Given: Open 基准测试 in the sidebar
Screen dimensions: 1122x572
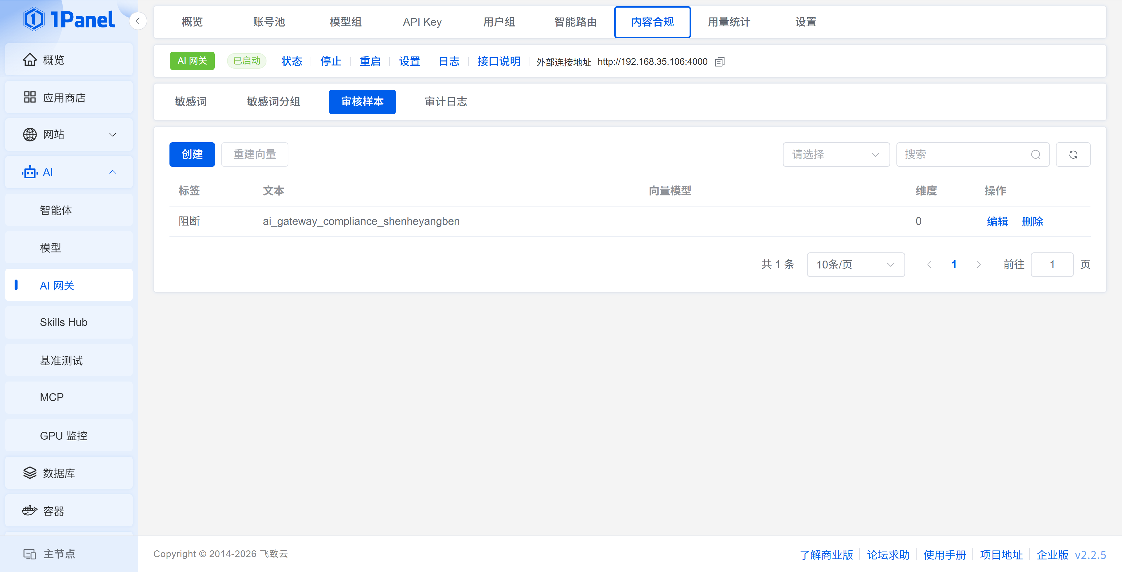Looking at the screenshot, I should point(69,360).
